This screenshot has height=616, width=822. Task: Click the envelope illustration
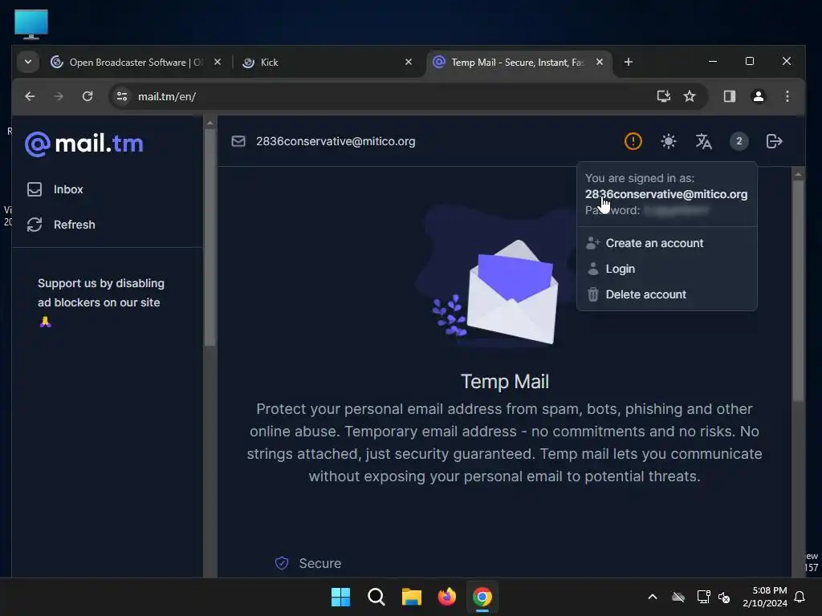click(512, 292)
